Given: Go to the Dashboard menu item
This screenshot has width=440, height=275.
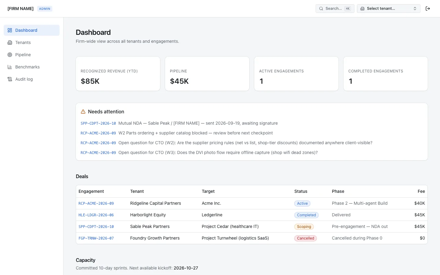Looking at the screenshot, I should [31, 30].
